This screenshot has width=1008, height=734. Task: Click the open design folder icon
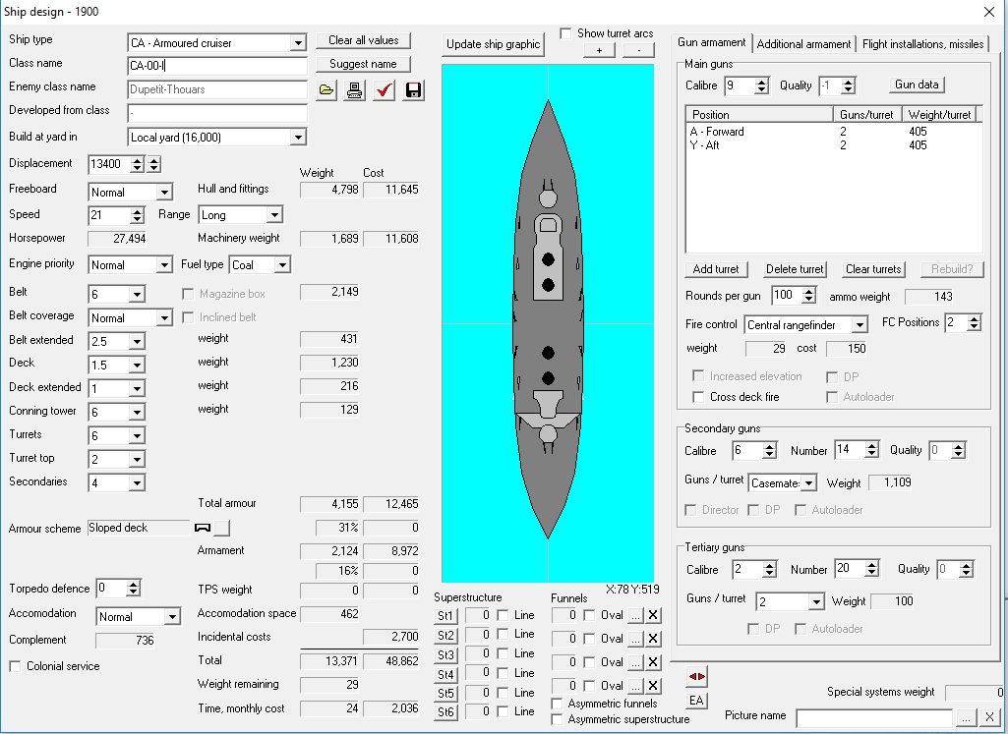pos(327,90)
